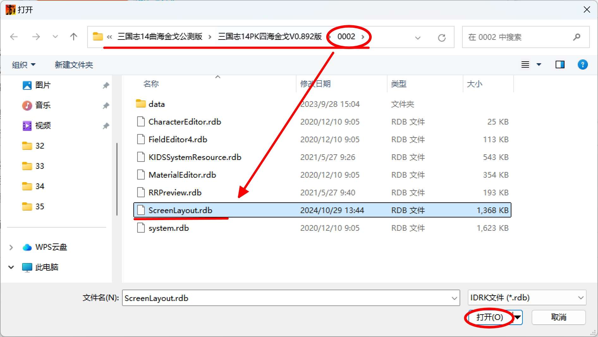Unpin the Pictures quick access item
Viewport: 598px width, 337px height.
(106, 85)
